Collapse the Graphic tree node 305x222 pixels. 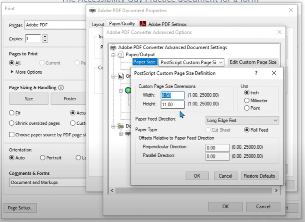tap(113, 77)
